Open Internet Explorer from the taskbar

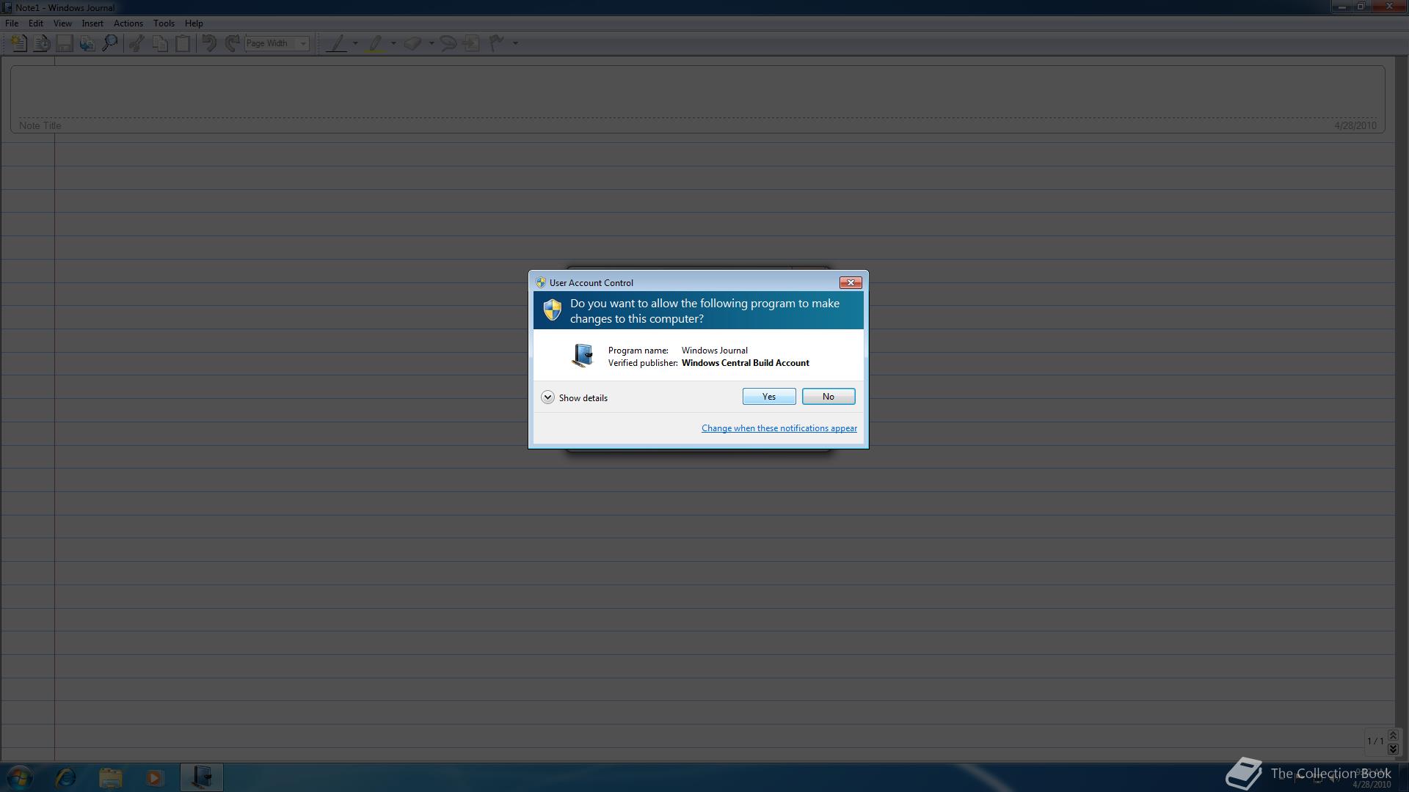point(66,777)
